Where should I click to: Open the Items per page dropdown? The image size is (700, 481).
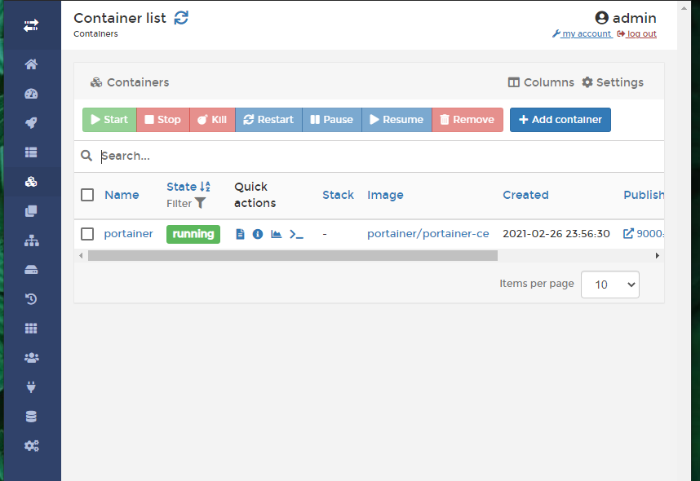coord(609,285)
